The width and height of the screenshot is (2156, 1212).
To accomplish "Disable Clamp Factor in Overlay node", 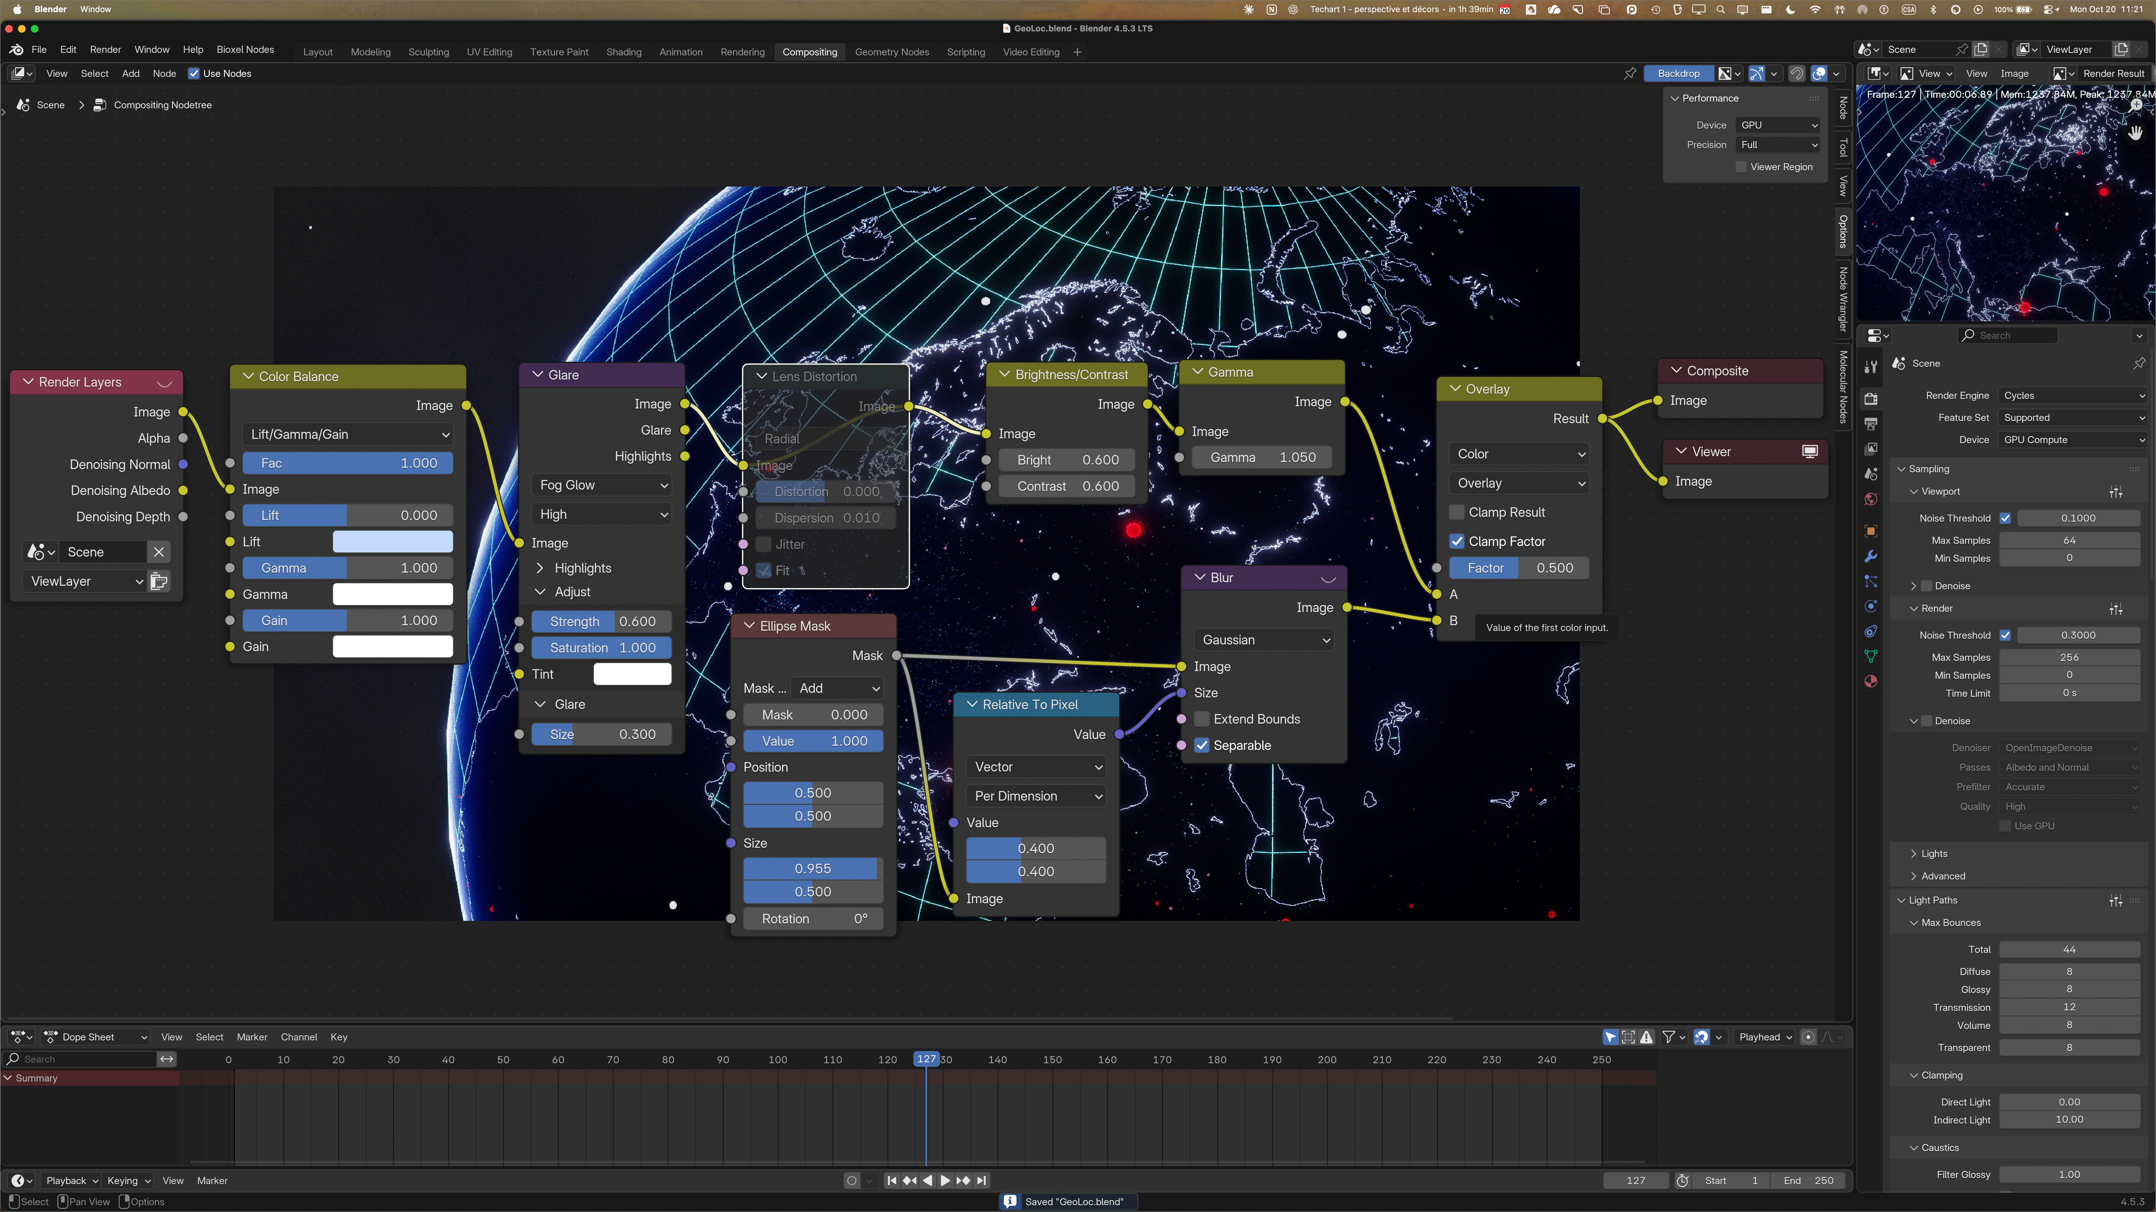I will (x=1457, y=542).
